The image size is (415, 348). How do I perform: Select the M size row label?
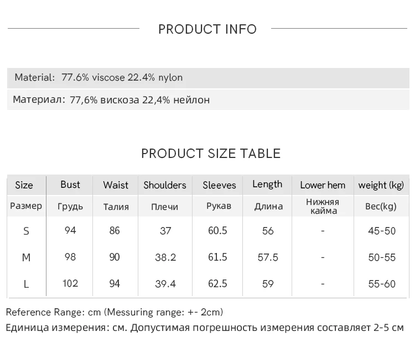pos(26,257)
